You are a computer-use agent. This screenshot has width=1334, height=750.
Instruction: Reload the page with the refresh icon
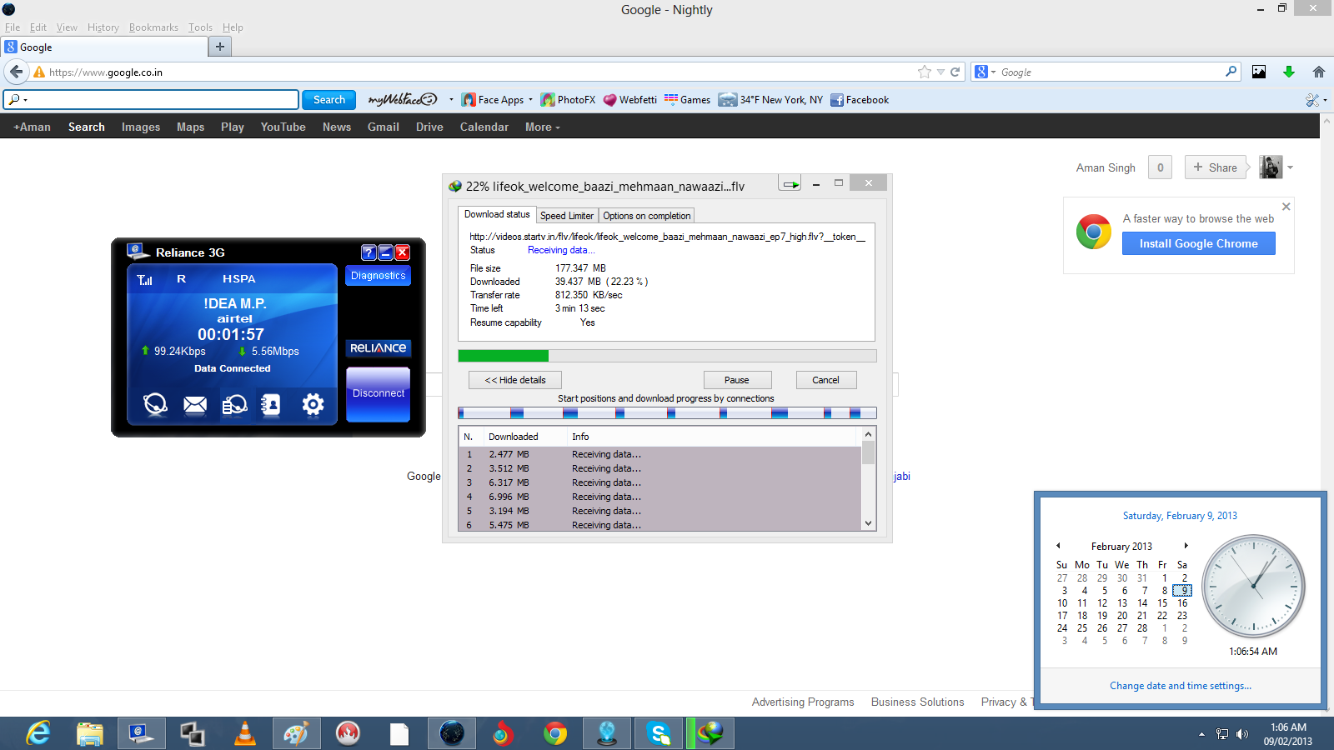click(x=955, y=72)
